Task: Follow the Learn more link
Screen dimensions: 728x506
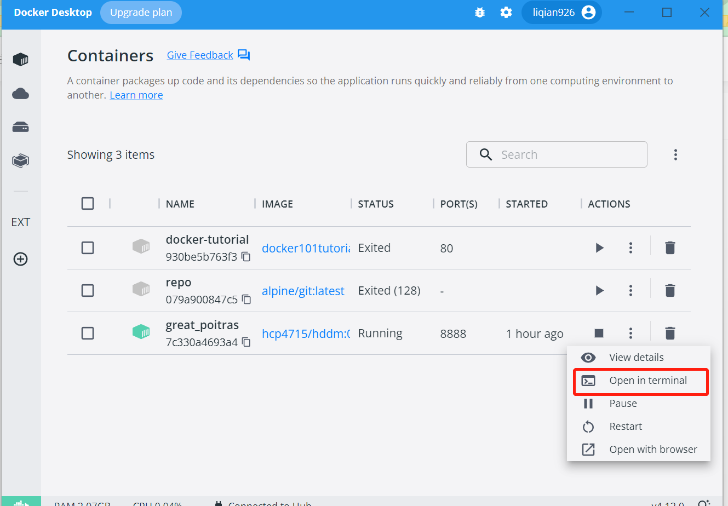Action: click(x=136, y=95)
